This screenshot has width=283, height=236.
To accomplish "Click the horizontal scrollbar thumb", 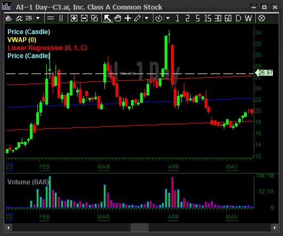I will pos(140,227).
